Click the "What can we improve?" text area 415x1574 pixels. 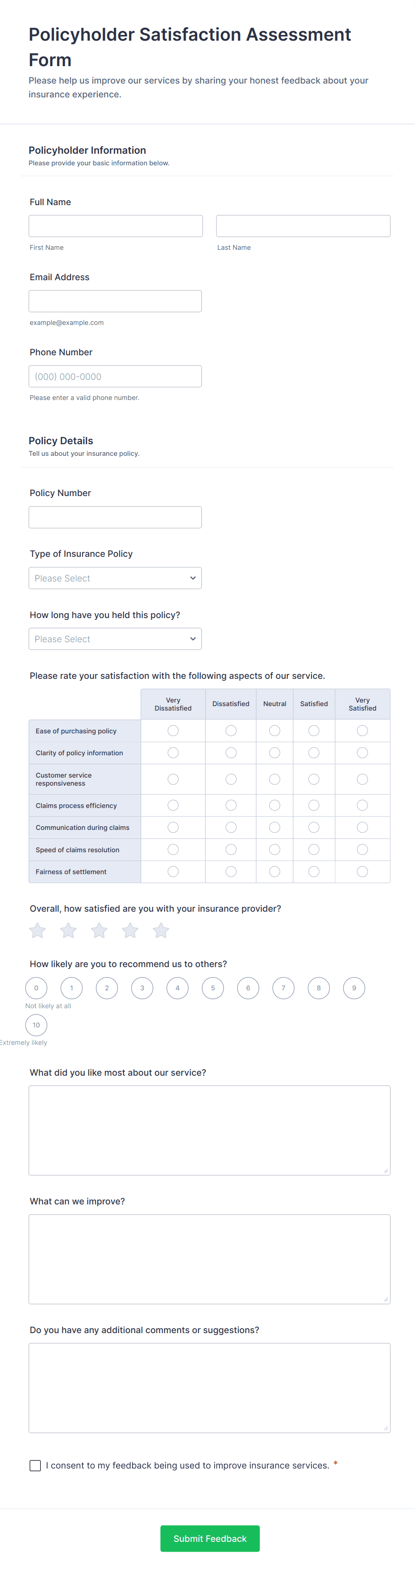(x=209, y=1259)
